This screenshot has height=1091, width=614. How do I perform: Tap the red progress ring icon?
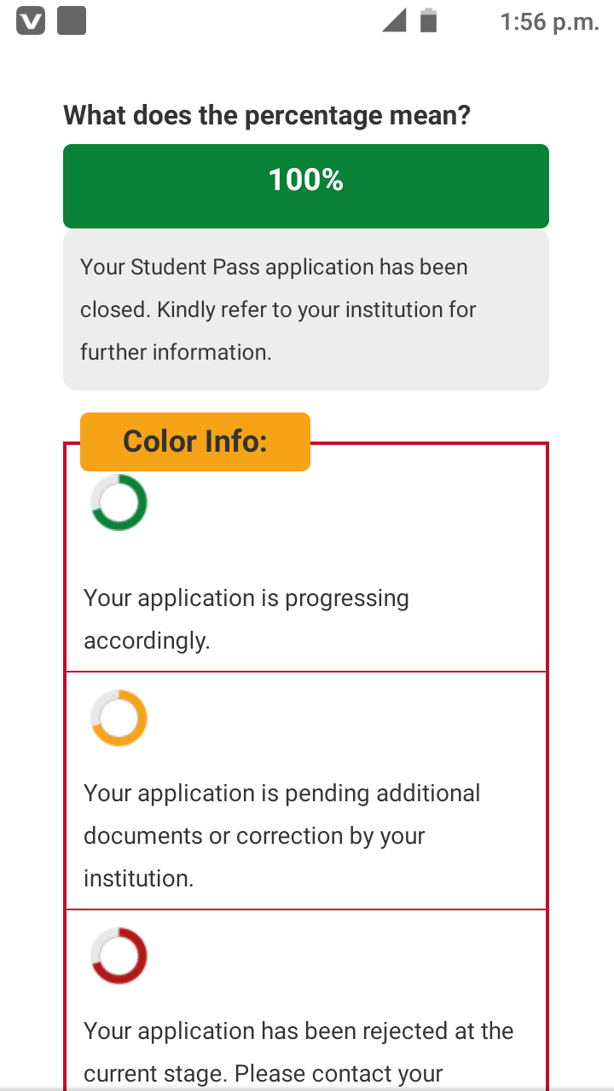[119, 956]
